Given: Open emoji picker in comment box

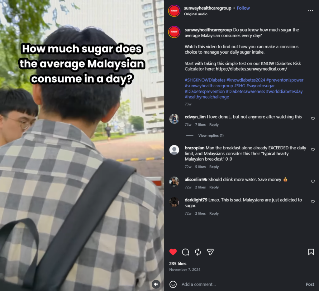Looking at the screenshot, I should pyautogui.click(x=173, y=284).
